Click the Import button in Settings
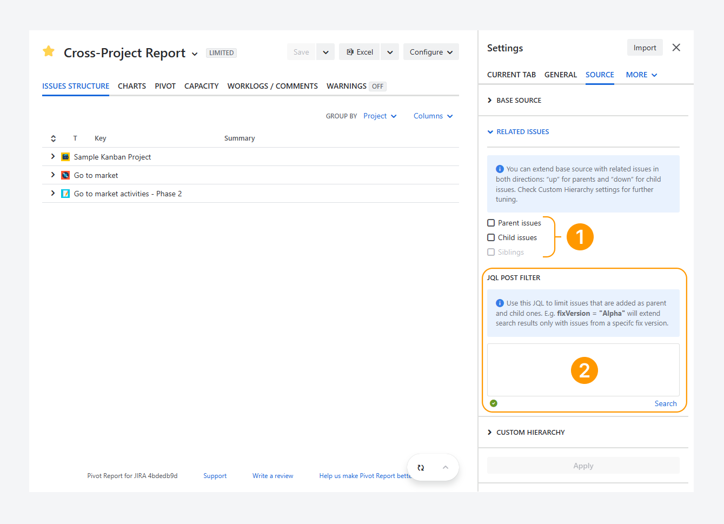The width and height of the screenshot is (724, 524). tap(645, 48)
